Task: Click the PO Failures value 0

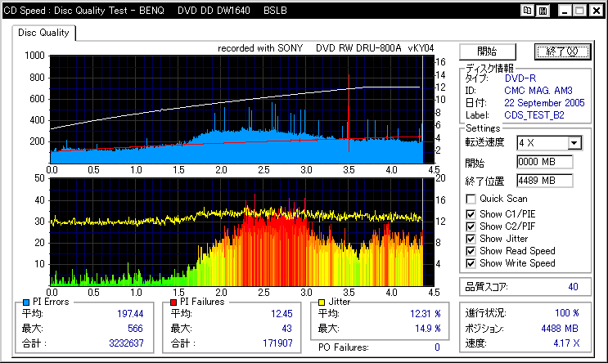Action: pyautogui.click(x=438, y=347)
